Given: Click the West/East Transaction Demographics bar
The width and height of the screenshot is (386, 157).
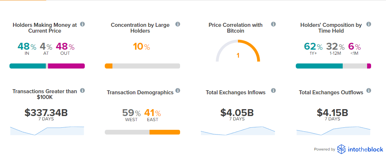Looking at the screenshot, I should click(142, 132).
